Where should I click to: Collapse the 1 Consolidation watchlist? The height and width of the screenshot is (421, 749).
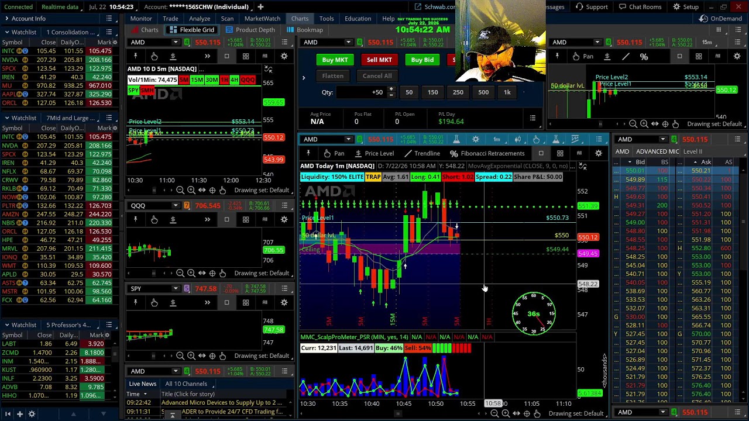click(6, 32)
